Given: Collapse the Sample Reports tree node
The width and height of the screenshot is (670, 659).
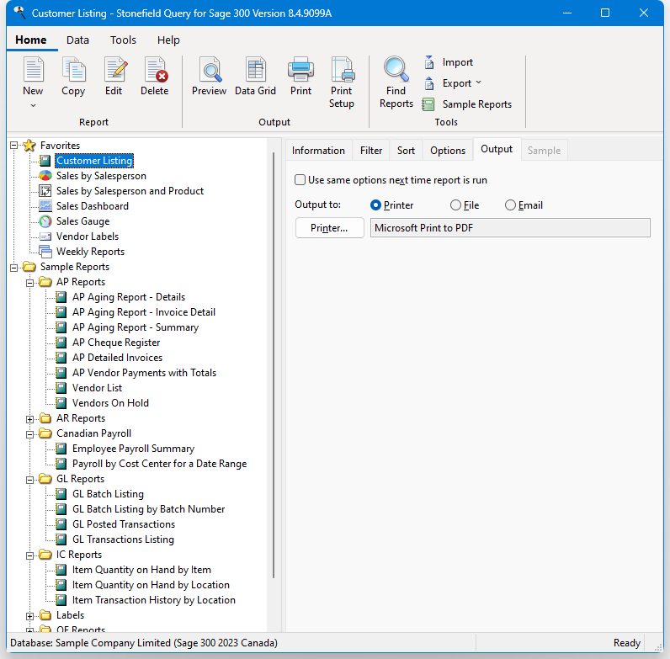Looking at the screenshot, I should pyautogui.click(x=14, y=268).
